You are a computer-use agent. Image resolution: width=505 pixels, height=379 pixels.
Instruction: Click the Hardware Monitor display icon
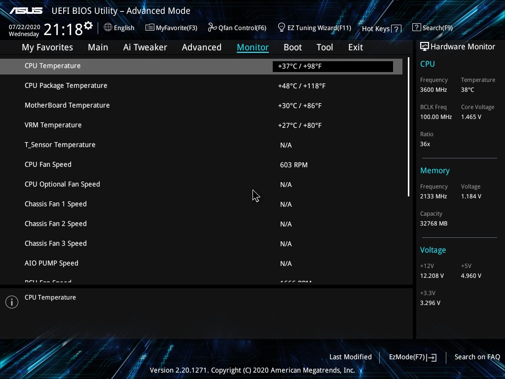(424, 46)
